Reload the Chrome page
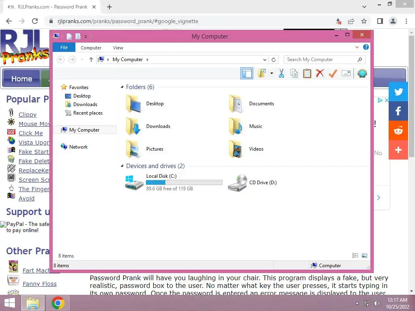The height and width of the screenshot is (311, 415). tap(35, 21)
